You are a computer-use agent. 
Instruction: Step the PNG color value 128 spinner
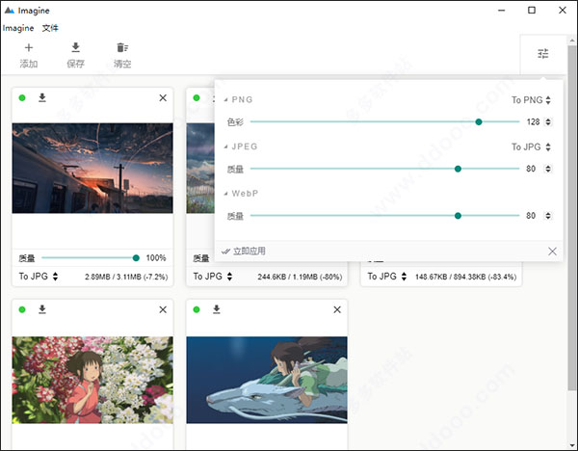click(x=548, y=121)
